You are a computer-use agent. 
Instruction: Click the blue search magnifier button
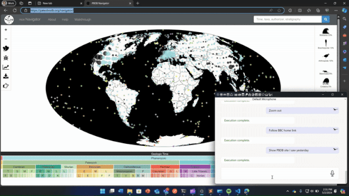point(326,20)
